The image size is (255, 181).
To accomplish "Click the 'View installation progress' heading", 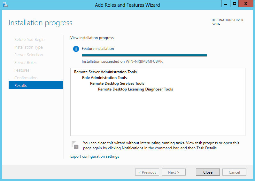I will click(92, 38).
